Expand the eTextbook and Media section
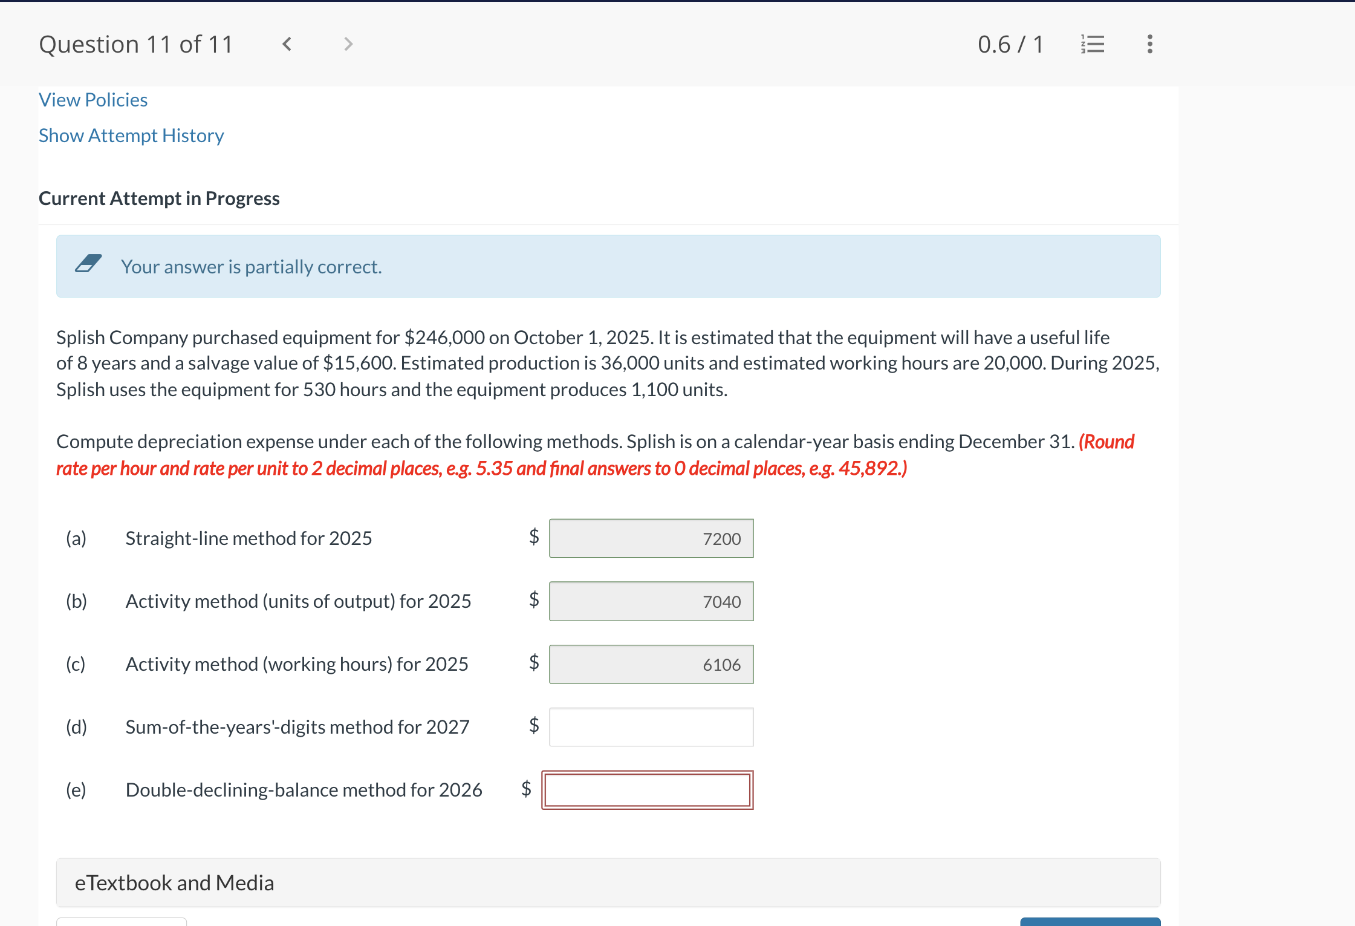 [x=174, y=882]
